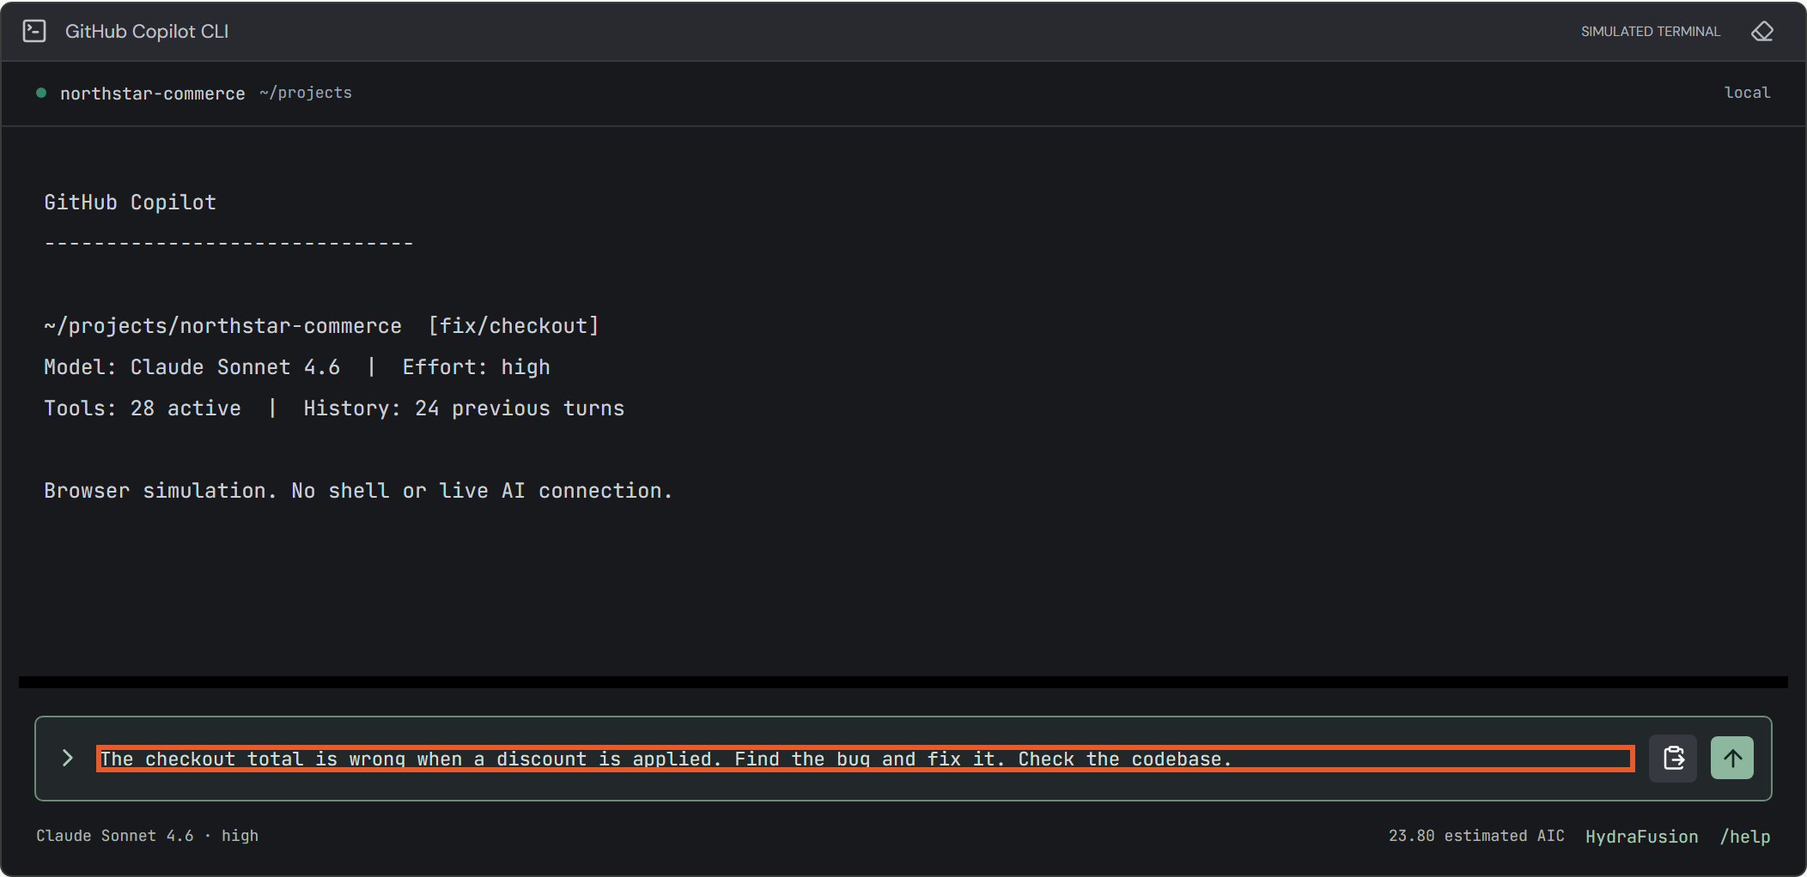Screen dimensions: 1807x877
Task: Click the Tools: 28 active text
Action: [x=143, y=408]
